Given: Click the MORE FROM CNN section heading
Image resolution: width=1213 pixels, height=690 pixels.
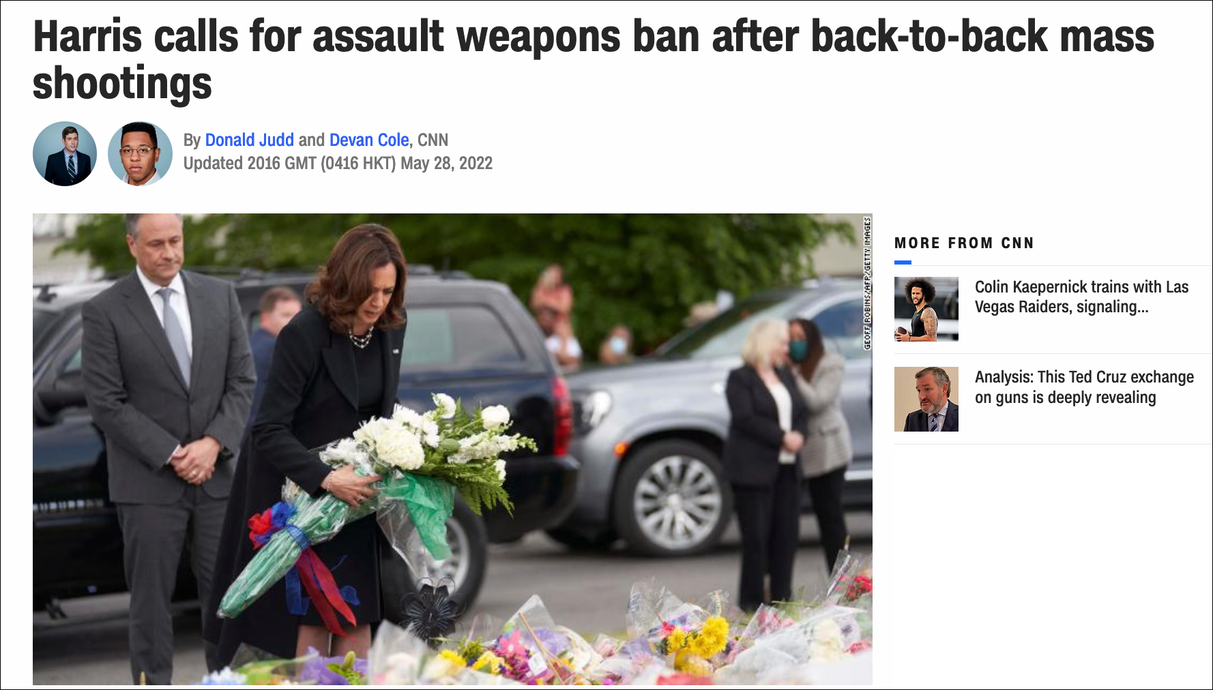Looking at the screenshot, I should click(x=964, y=243).
